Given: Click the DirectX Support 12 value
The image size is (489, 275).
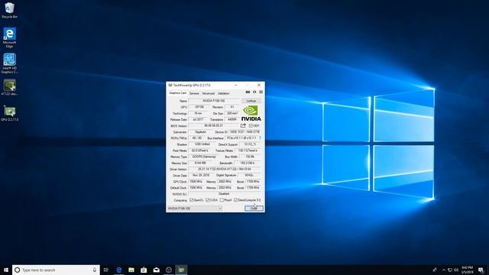Looking at the screenshot, I should (x=250, y=144).
